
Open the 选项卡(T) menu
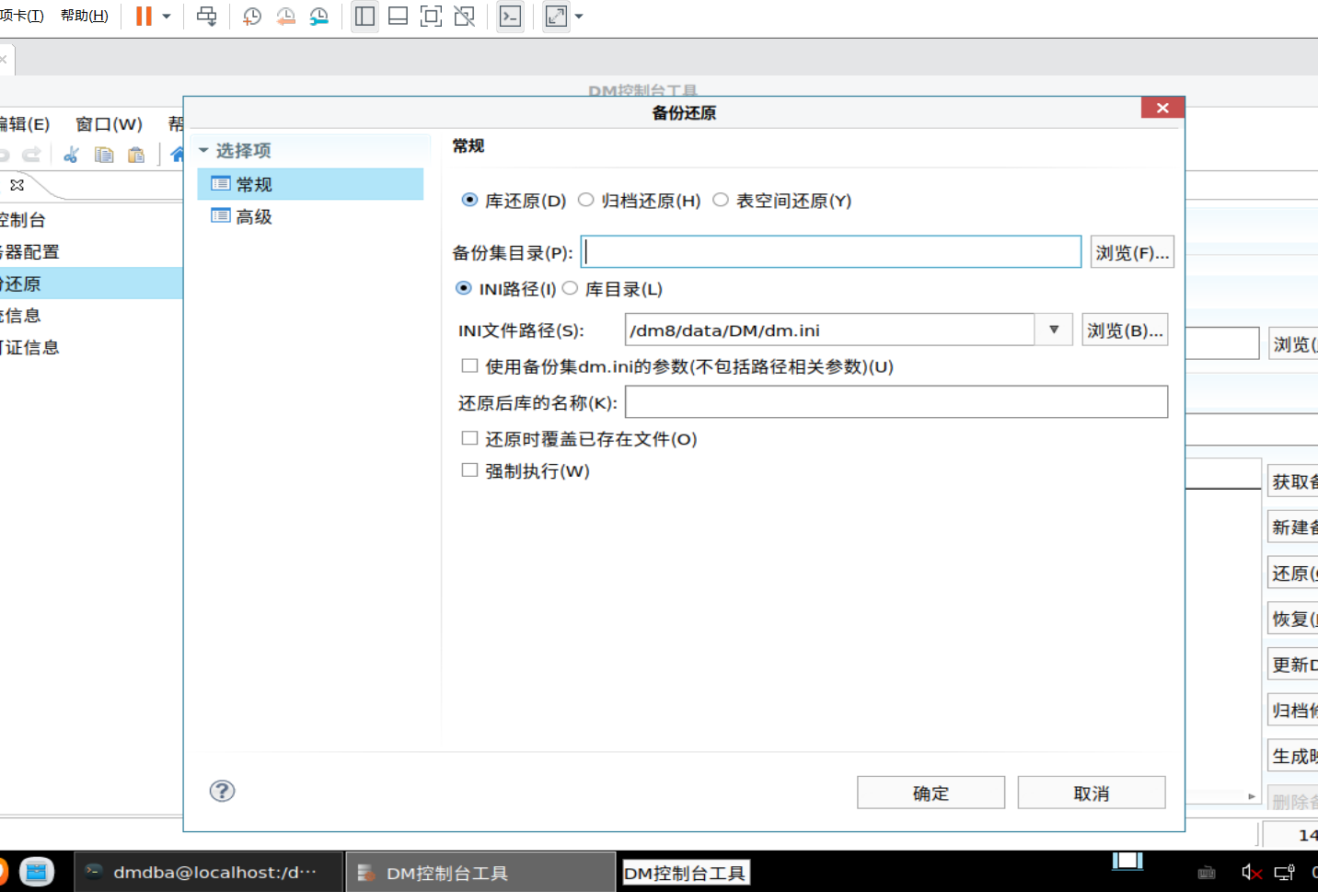(22, 16)
